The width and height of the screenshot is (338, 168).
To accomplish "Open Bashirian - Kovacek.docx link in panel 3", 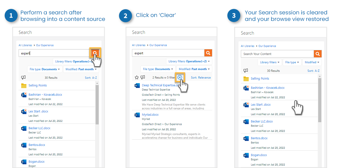I will 268,88.
